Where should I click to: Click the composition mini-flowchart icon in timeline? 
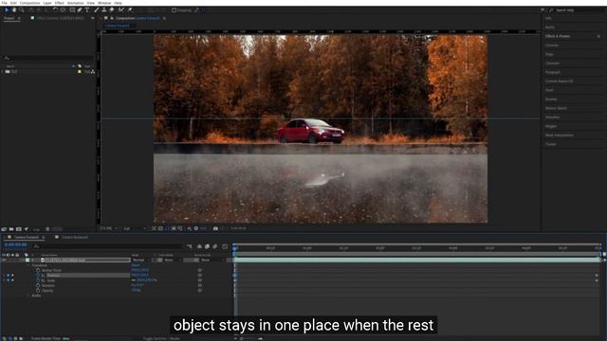click(x=190, y=246)
